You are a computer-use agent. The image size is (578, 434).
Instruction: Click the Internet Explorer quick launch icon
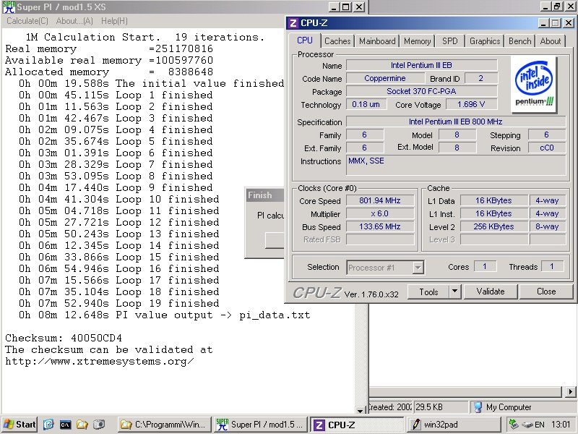point(48,425)
